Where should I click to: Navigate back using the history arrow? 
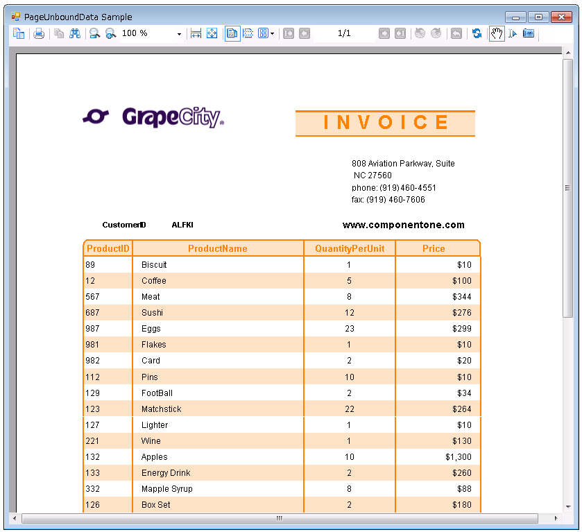456,33
